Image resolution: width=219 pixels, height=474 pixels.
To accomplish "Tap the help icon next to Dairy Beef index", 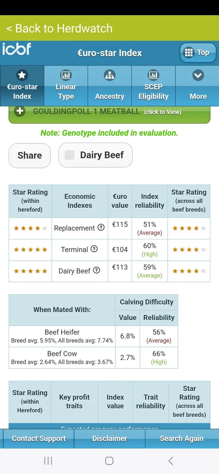I will [97, 271].
